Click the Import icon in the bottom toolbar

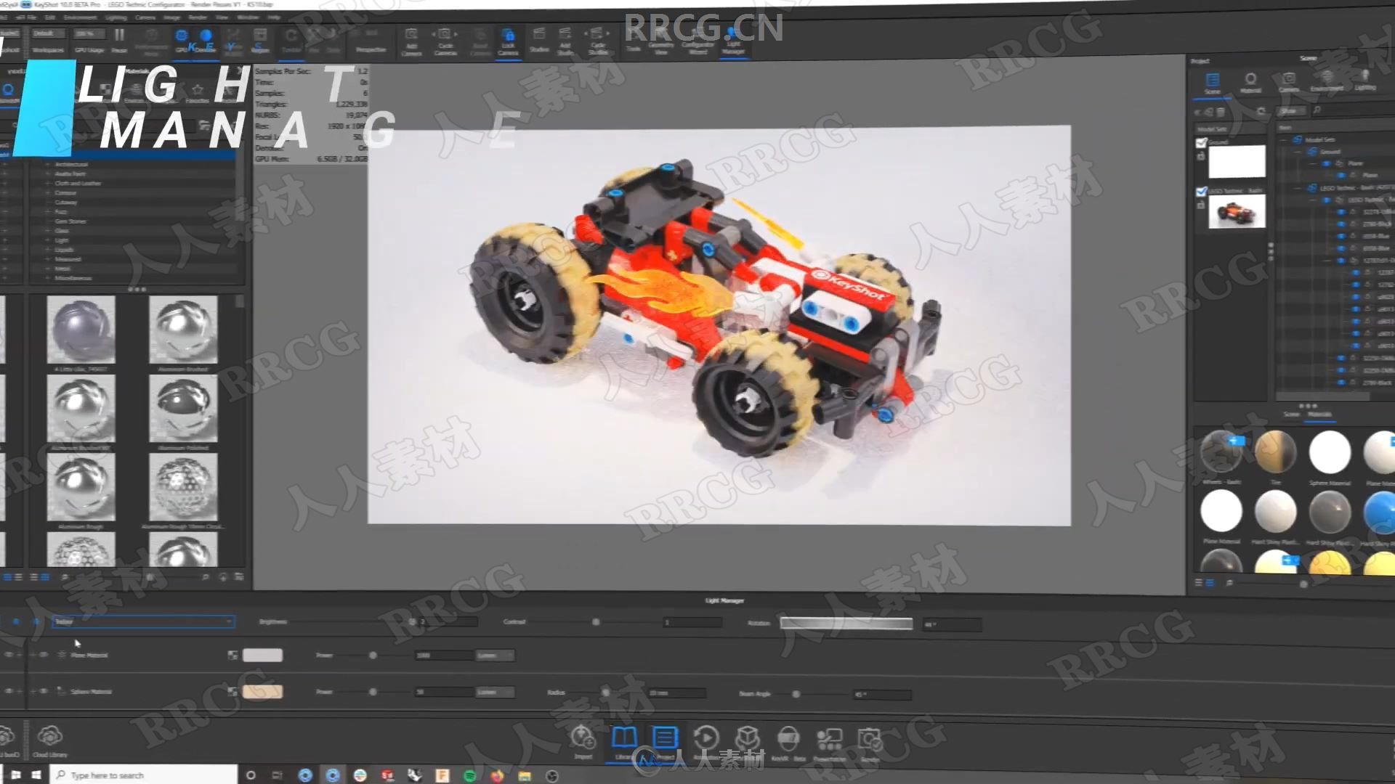583,743
